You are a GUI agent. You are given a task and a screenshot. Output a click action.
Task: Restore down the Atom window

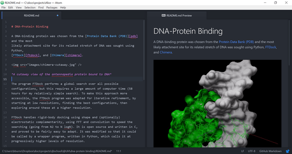point(276,3)
